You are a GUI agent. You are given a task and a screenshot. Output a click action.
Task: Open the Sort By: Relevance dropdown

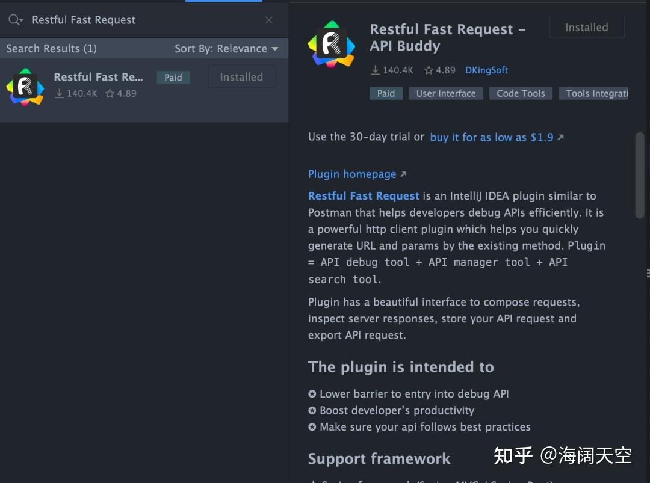(x=226, y=49)
